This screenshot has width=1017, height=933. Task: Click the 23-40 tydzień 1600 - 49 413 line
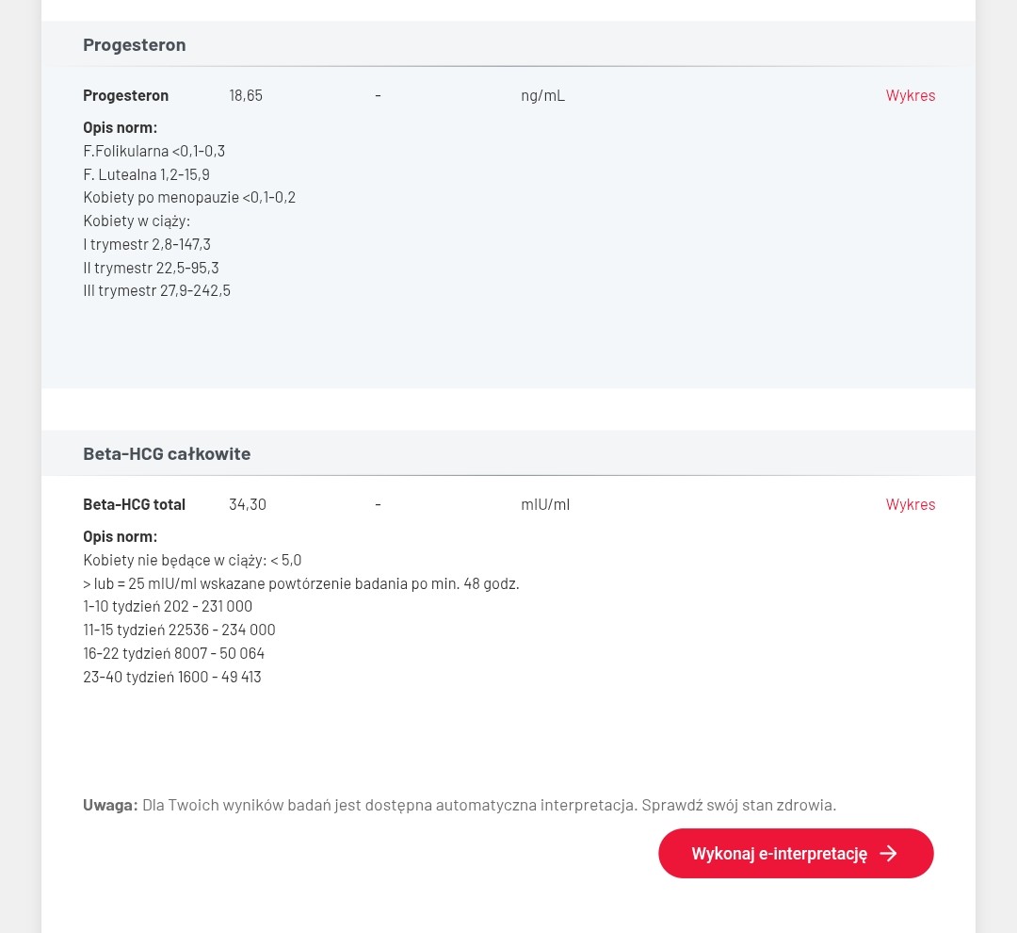172,677
